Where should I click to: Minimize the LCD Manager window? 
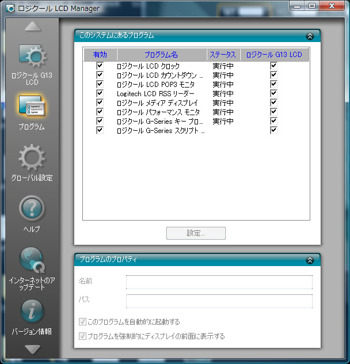pos(297,6)
